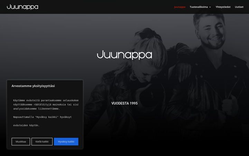Select the 'VUODESTA 1995' text
The image size is (249, 156).
124,103
